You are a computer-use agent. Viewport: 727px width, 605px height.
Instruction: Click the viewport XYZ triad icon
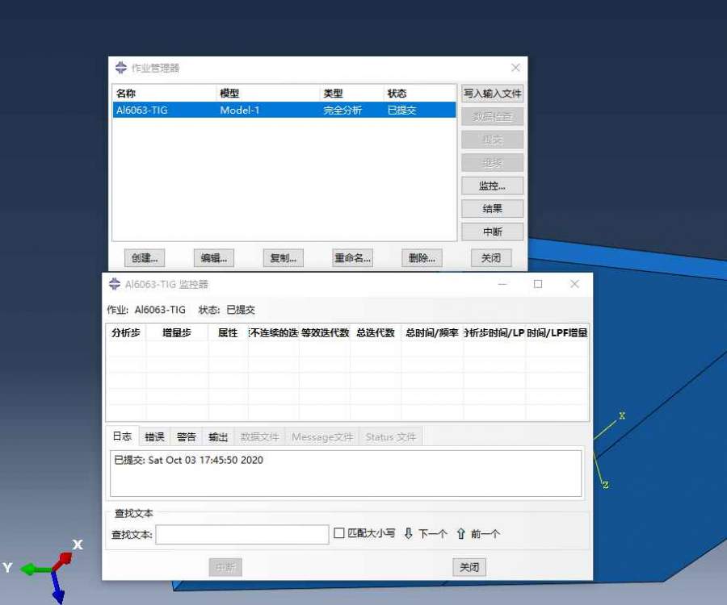point(45,571)
